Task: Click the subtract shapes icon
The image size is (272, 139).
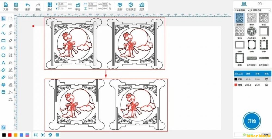Action: click(x=11, y=41)
